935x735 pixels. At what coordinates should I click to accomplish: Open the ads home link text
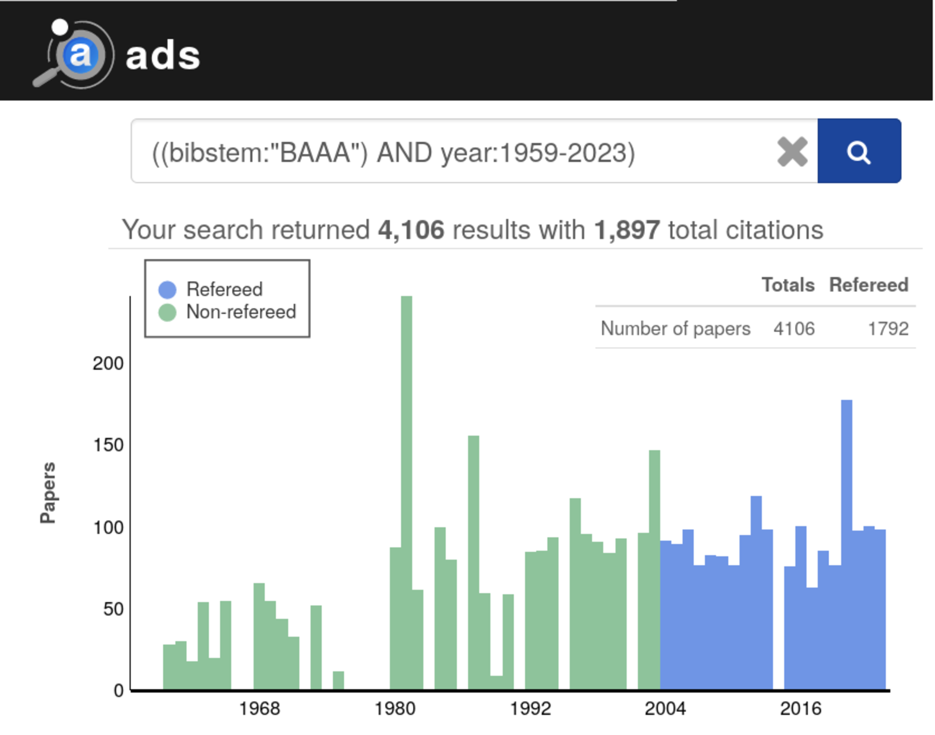(163, 55)
